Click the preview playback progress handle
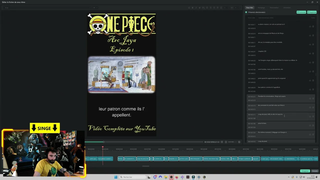The width and height of the screenshot is (320, 180). coord(103,142)
